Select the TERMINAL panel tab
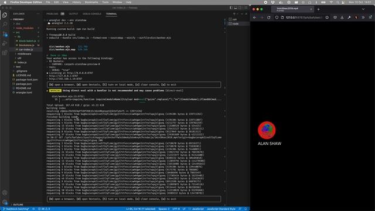Image resolution: width=375 pixels, height=211 pixels. [111, 14]
